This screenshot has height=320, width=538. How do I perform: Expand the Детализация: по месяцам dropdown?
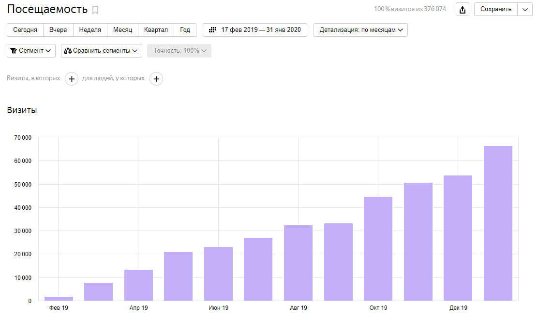[x=360, y=30]
